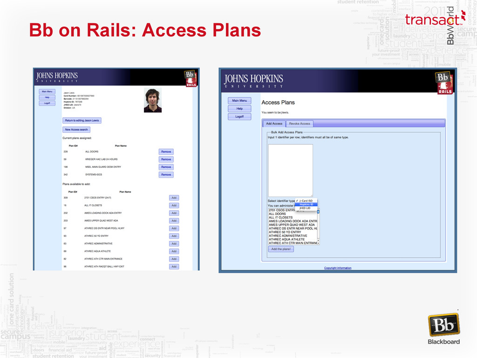
Task: Select AMES UPPER QUAD WEST ADA in listbox
Action: point(293,225)
